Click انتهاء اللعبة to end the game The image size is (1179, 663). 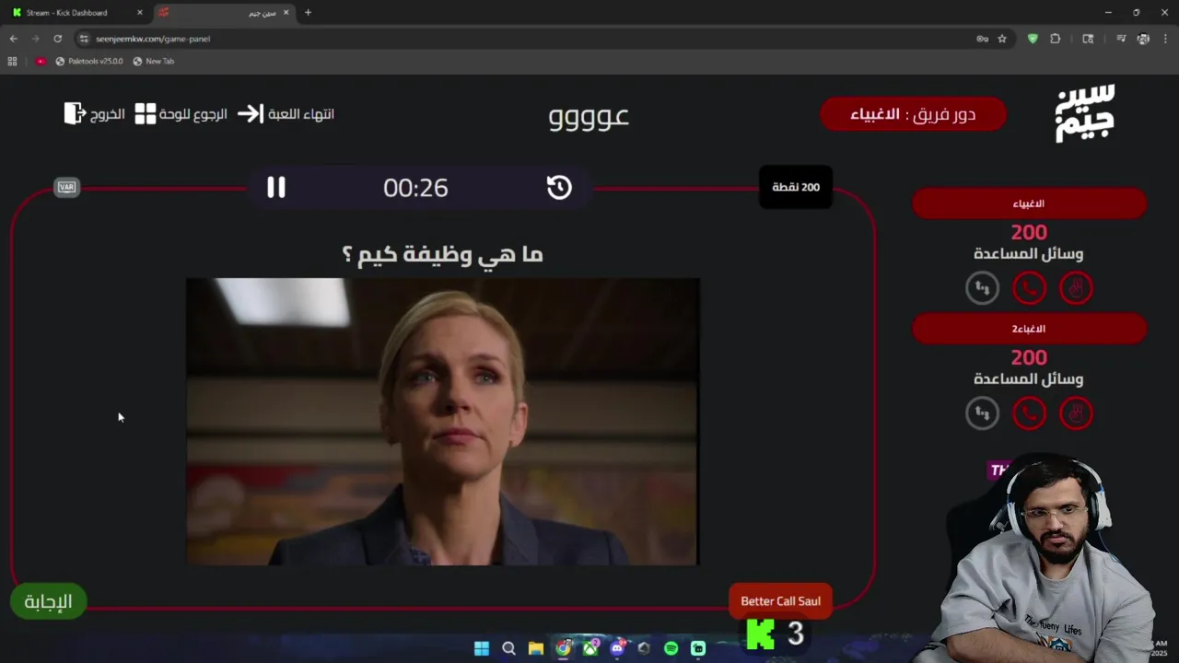(286, 114)
